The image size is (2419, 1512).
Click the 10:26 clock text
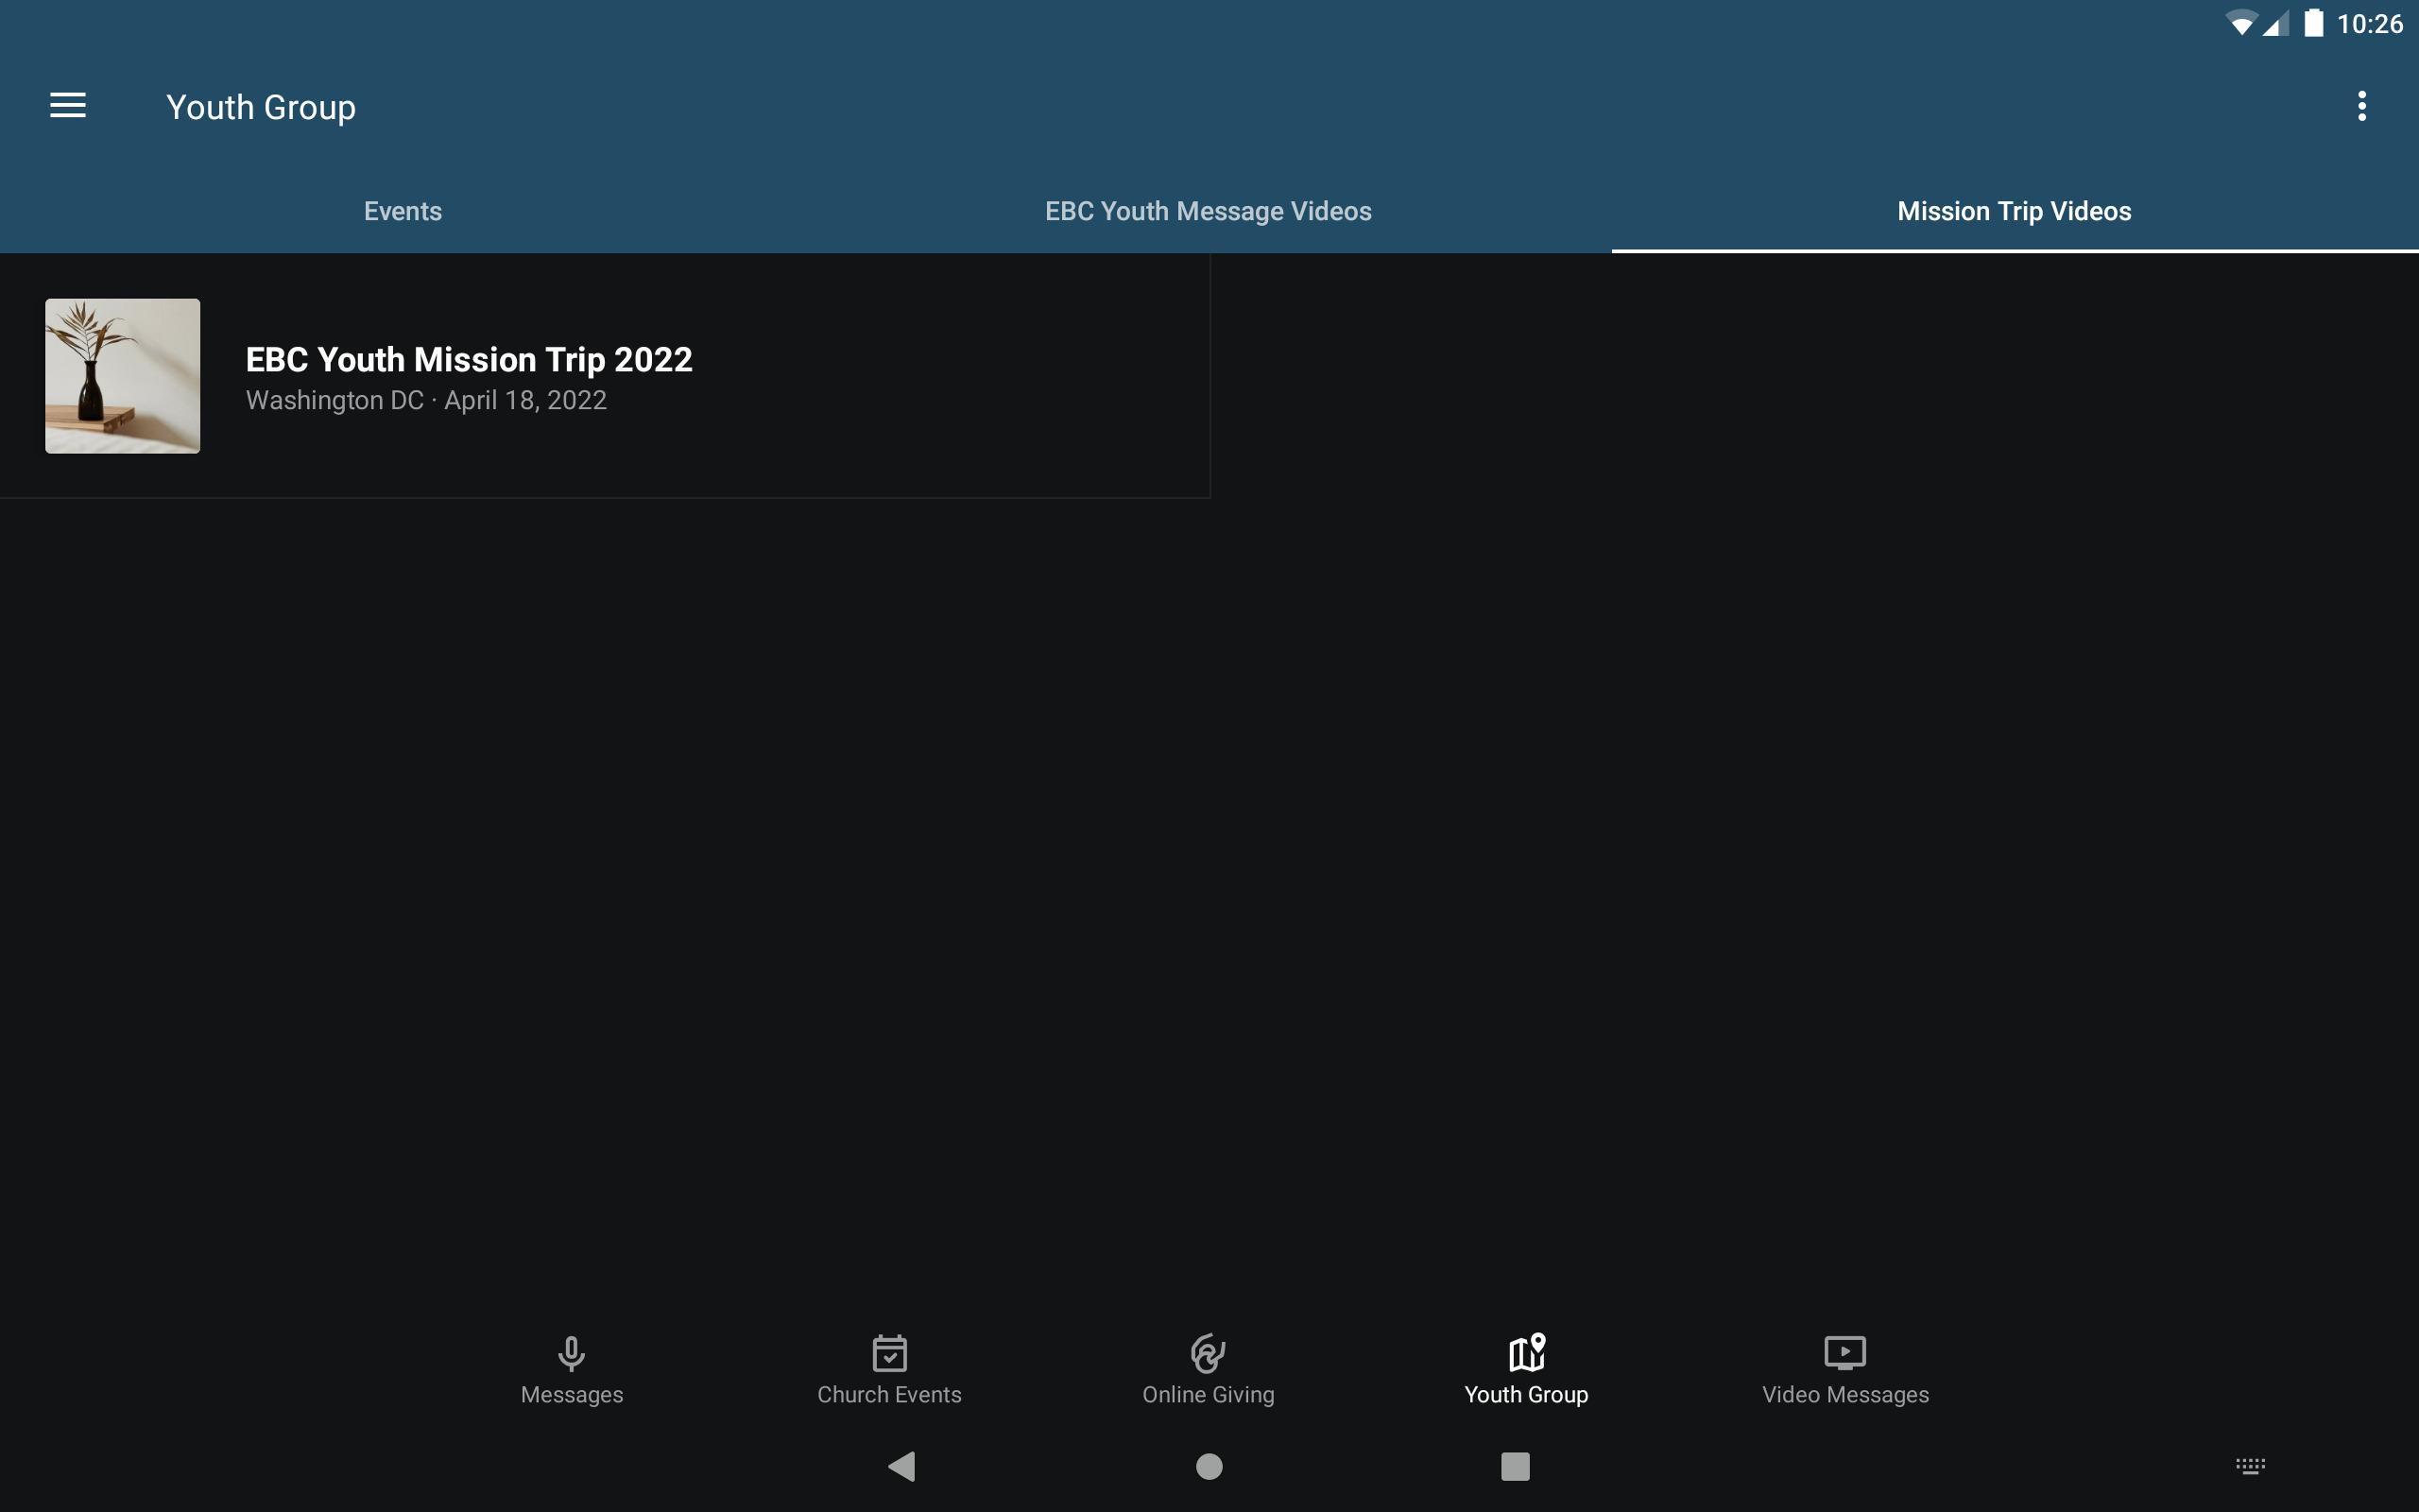[x=2369, y=24]
